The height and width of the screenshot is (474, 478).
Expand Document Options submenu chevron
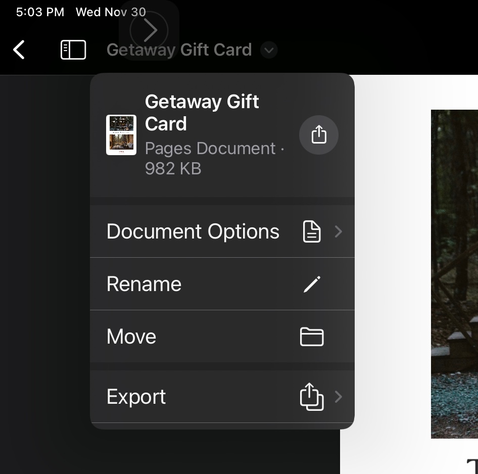tap(339, 231)
